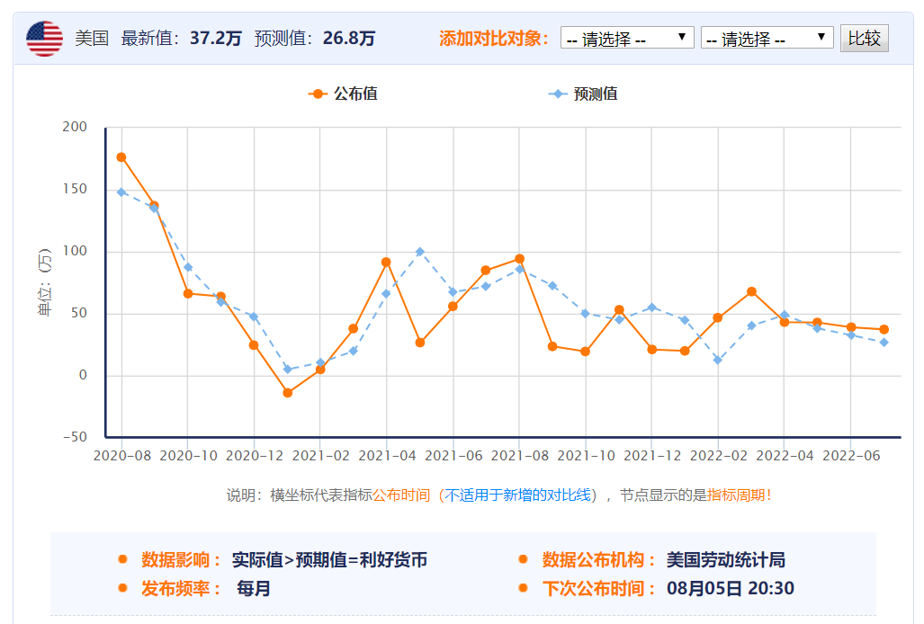
Task: Click the last blue forecast point on the right
Action: tap(884, 342)
